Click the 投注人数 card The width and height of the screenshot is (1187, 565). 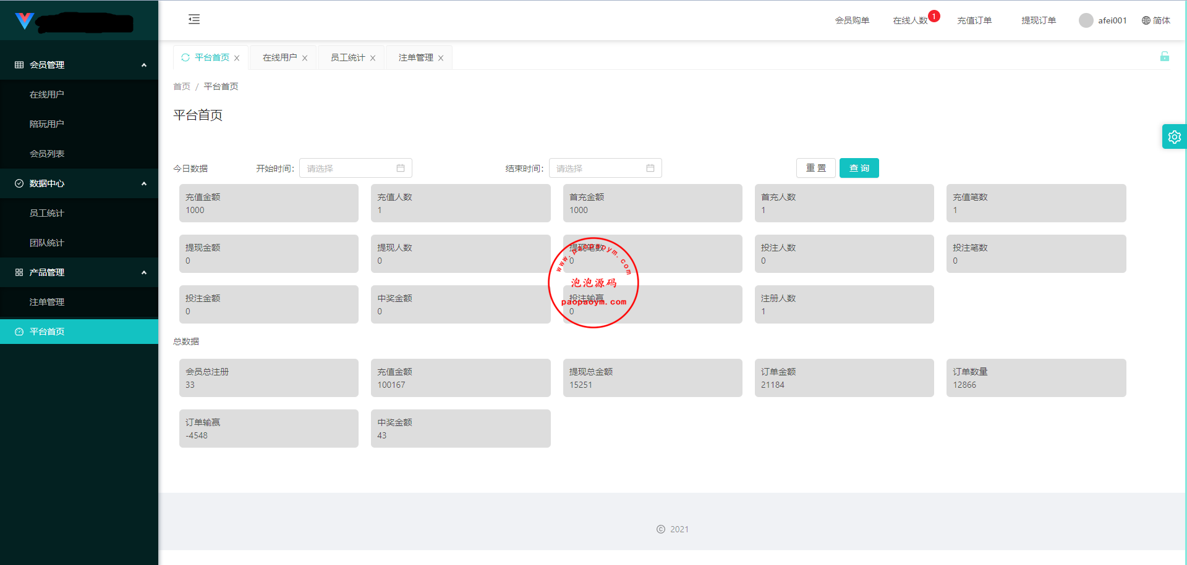[845, 254]
